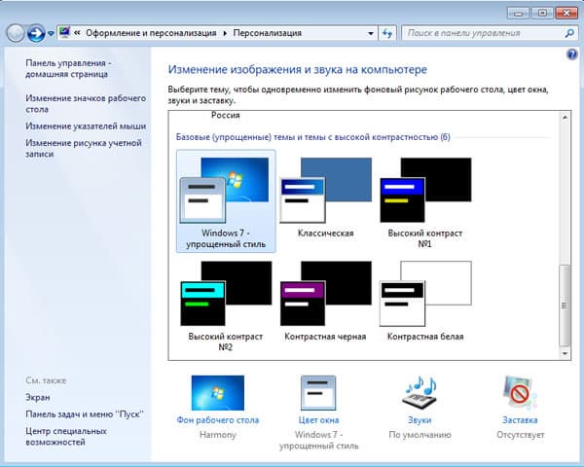Image resolution: width=584 pixels, height=467 pixels.
Task: Open Изменение указателей мыши link
Action: point(86,126)
